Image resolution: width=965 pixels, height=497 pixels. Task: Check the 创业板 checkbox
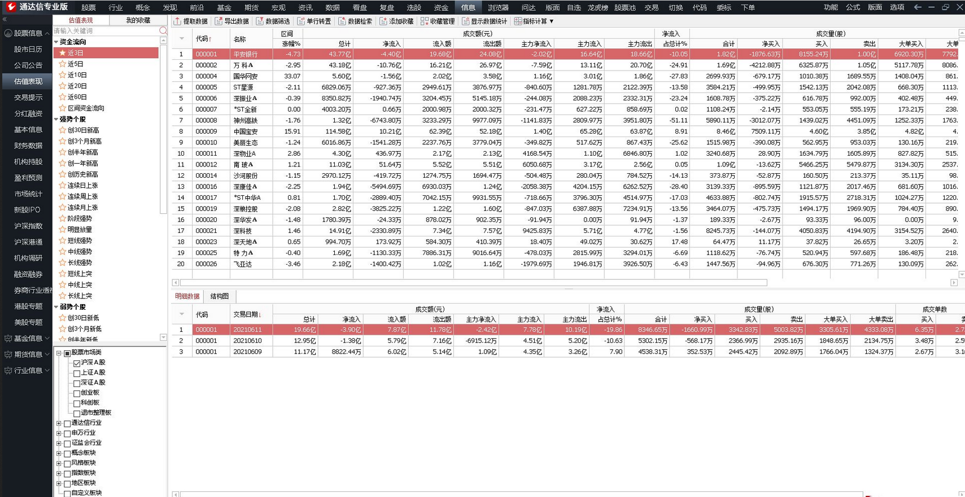77,393
